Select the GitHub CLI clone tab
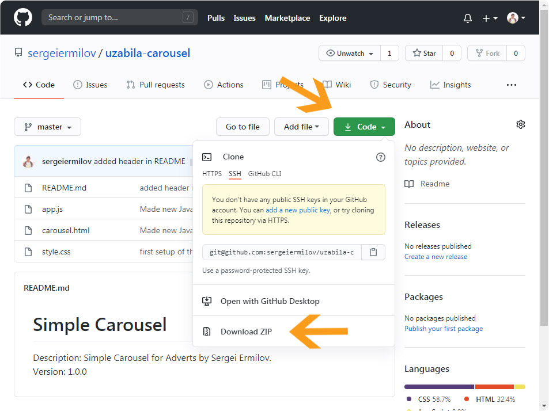Viewport: 549px width, 411px height. 264,174
